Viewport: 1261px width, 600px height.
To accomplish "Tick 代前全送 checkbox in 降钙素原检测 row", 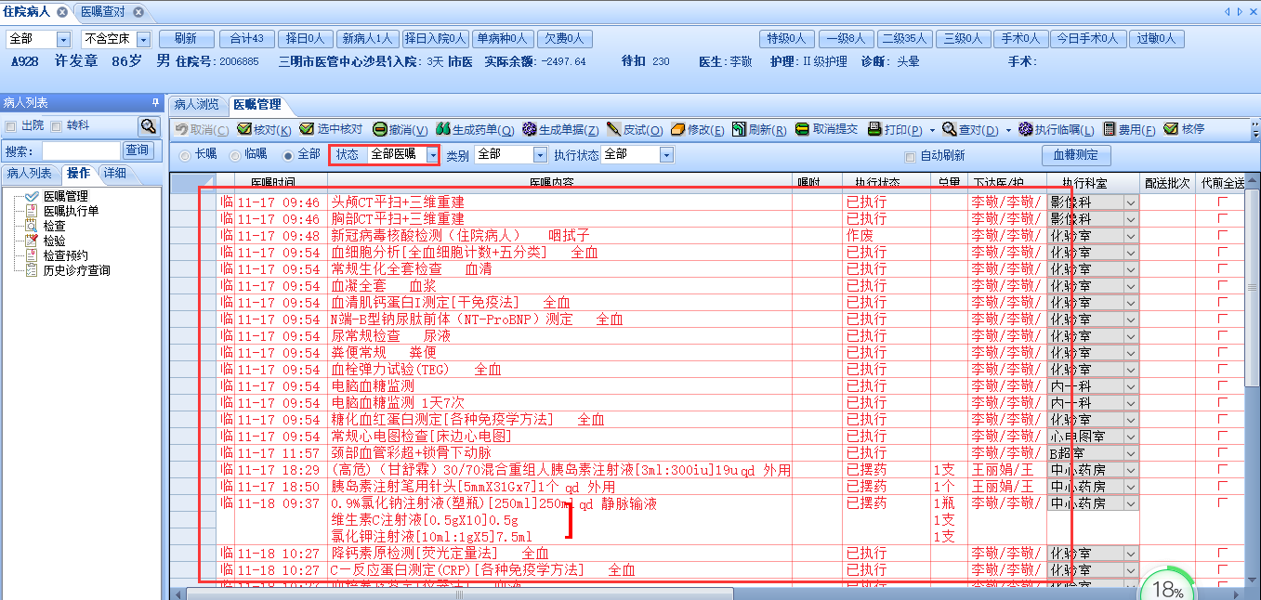I will tap(1222, 553).
